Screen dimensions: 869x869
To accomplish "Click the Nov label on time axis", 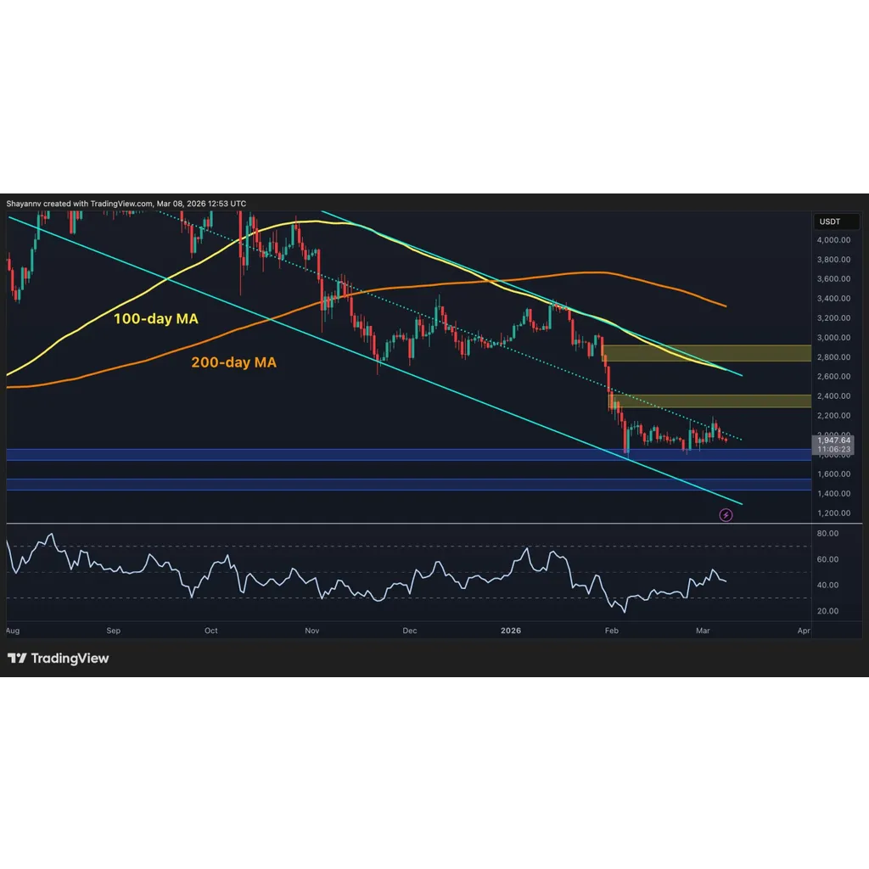I will coord(312,631).
